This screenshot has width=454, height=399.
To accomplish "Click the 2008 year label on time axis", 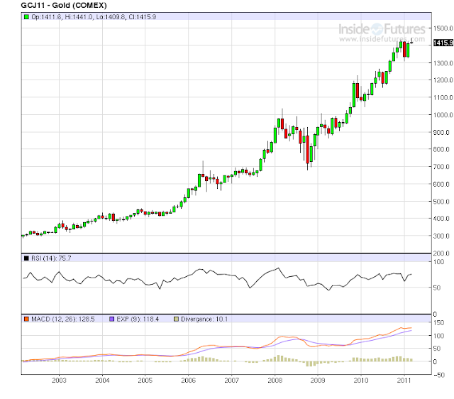I will pos(275,381).
